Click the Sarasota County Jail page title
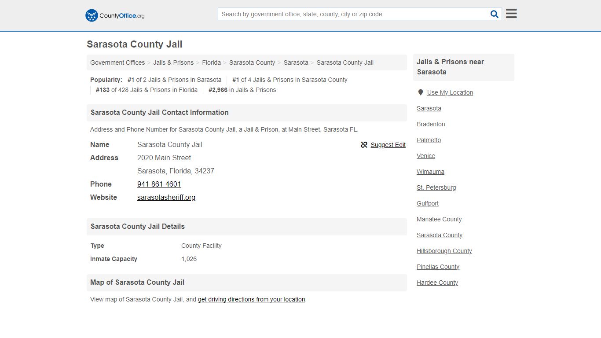 135,44
